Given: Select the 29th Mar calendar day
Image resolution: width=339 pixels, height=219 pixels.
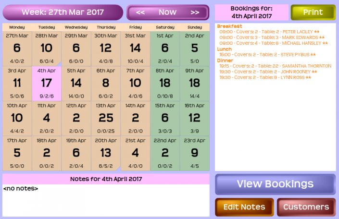Looking at the screenshot, I should click(76, 49).
